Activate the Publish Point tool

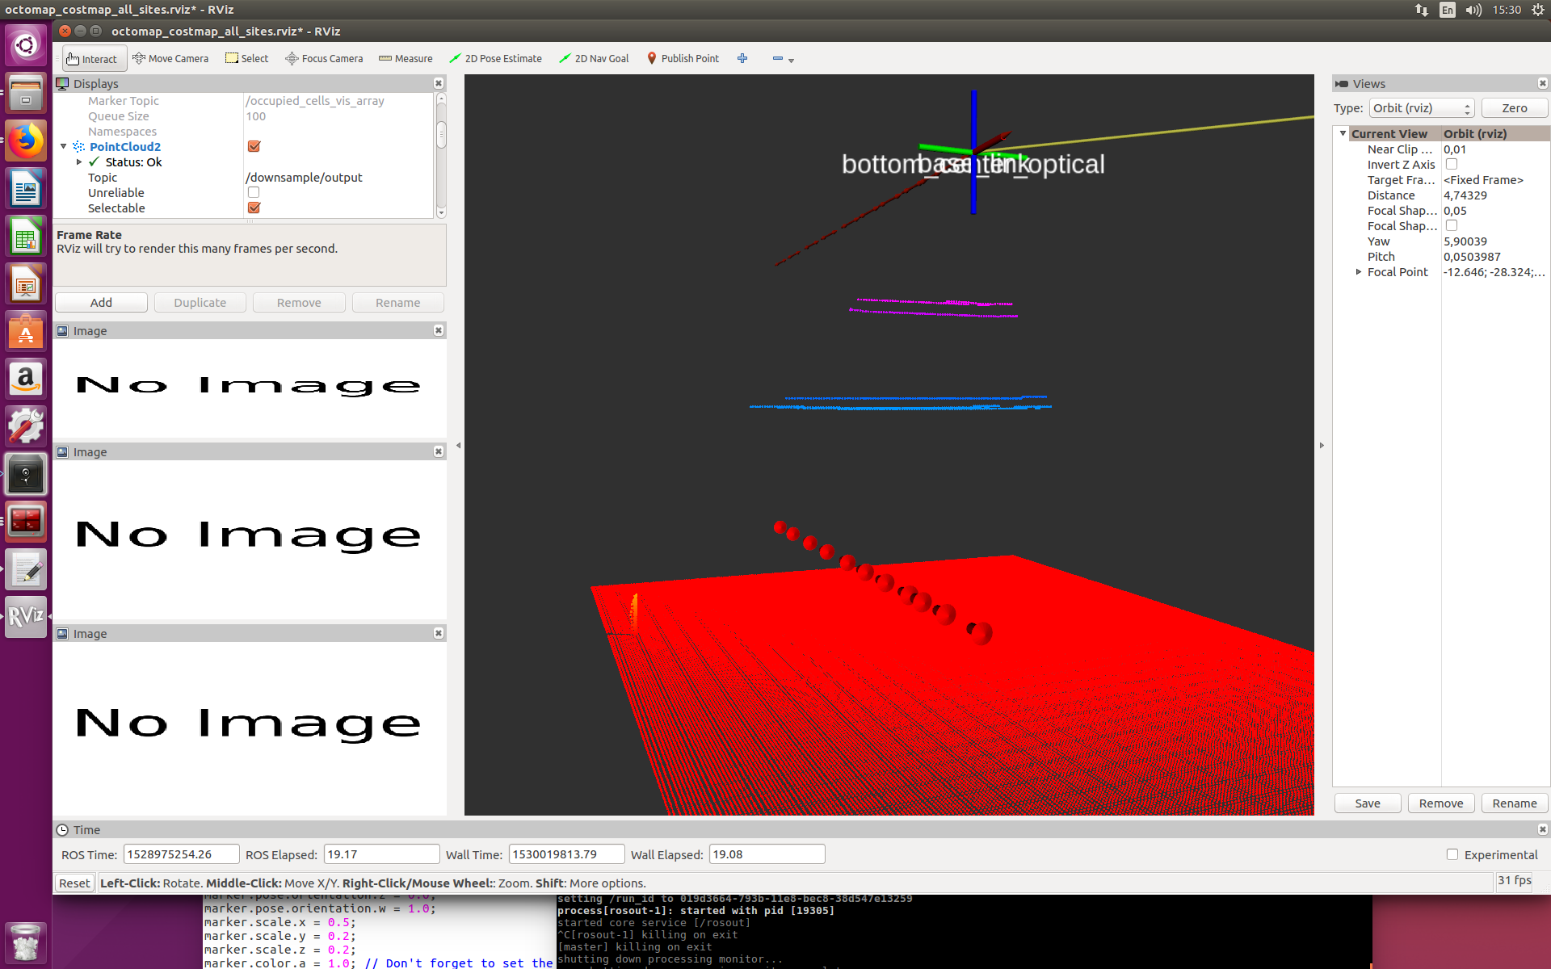[x=683, y=58]
